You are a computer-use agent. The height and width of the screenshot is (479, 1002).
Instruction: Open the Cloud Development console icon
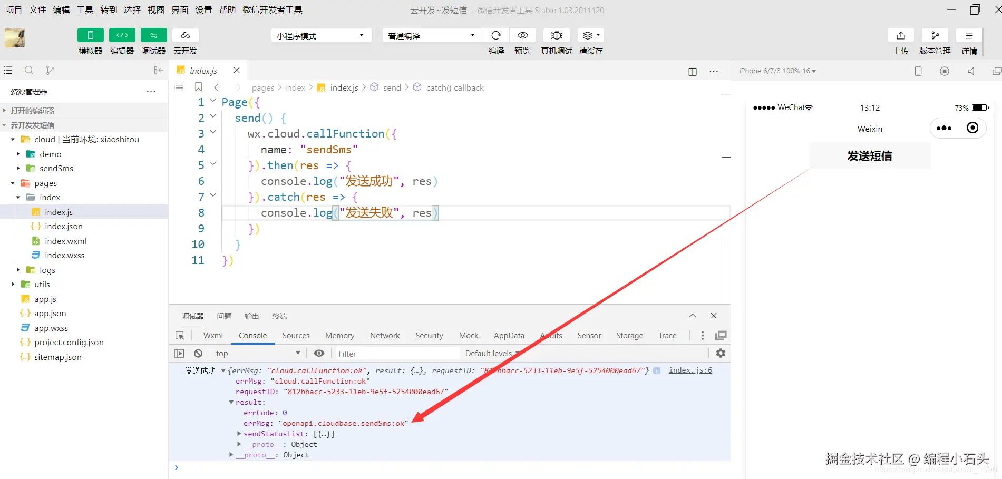185,35
